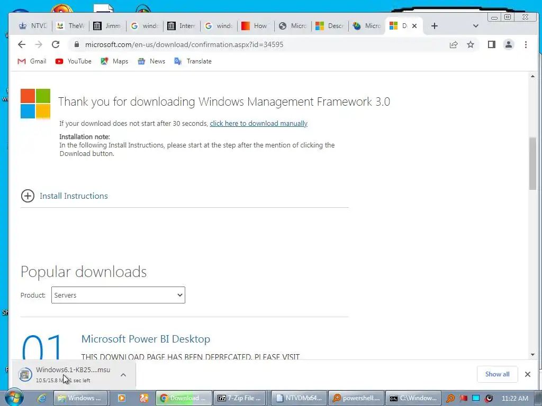Show all downloads

pos(497,374)
